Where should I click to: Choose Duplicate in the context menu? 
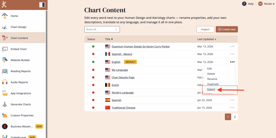click(213, 84)
